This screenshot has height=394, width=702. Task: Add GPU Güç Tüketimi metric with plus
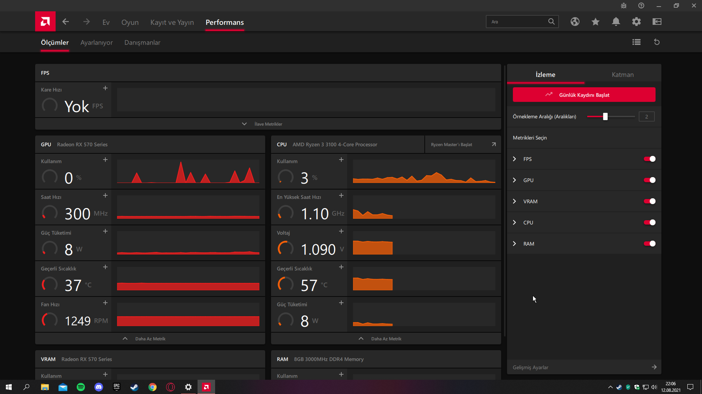pos(105,232)
